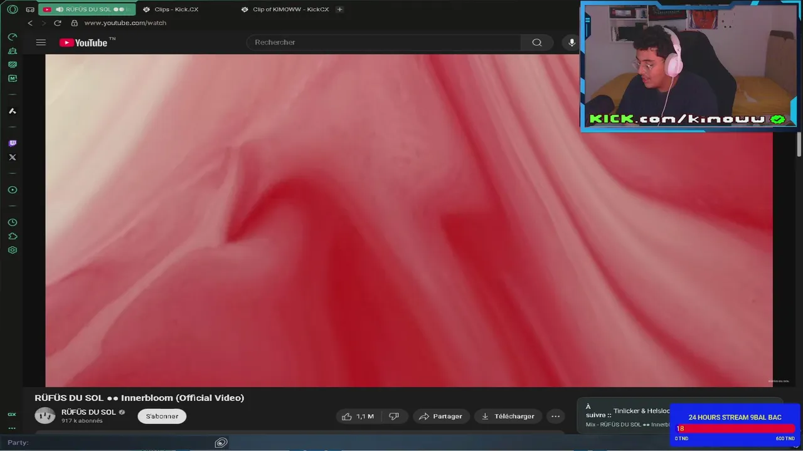Image resolution: width=803 pixels, height=451 pixels.
Task: Open sidebar three-dots setup menu
Action: click(x=11, y=428)
